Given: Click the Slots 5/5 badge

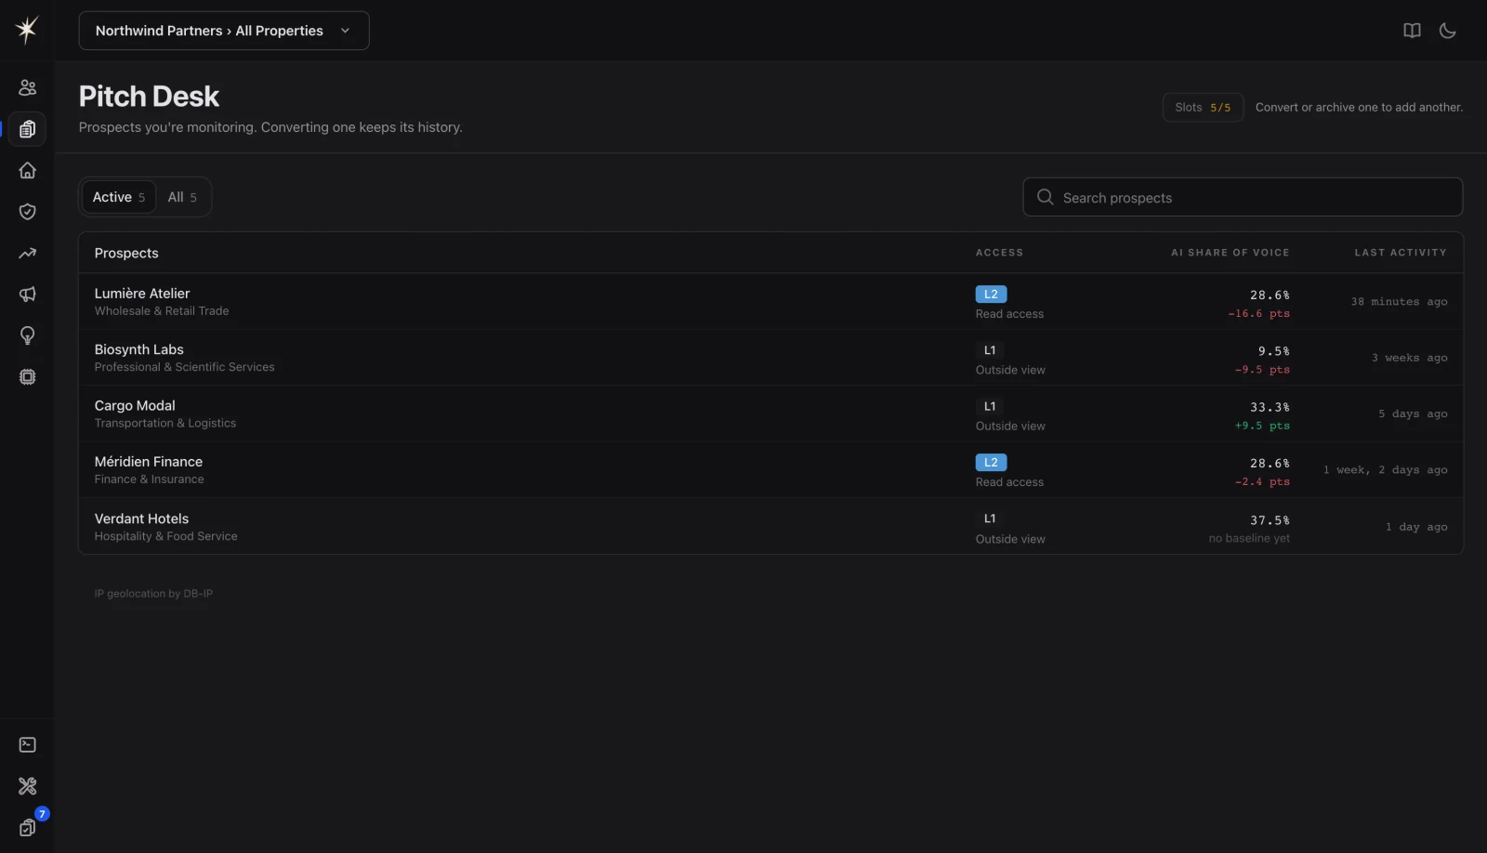Looking at the screenshot, I should coord(1203,107).
